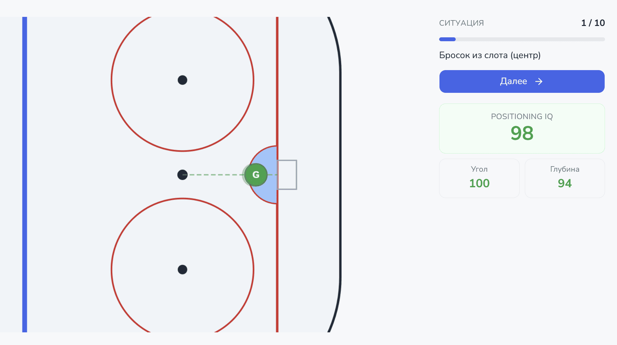Click the center slot shooter puck dot
The image size is (617, 345).
coord(182,175)
